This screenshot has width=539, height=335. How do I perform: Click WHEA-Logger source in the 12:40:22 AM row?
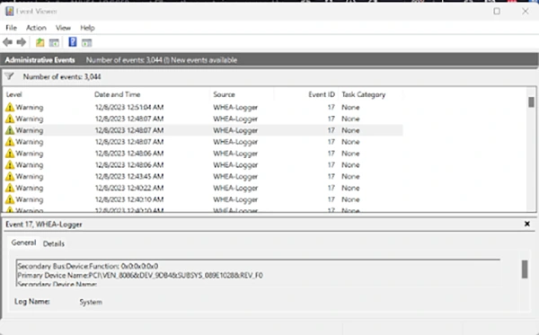click(235, 188)
